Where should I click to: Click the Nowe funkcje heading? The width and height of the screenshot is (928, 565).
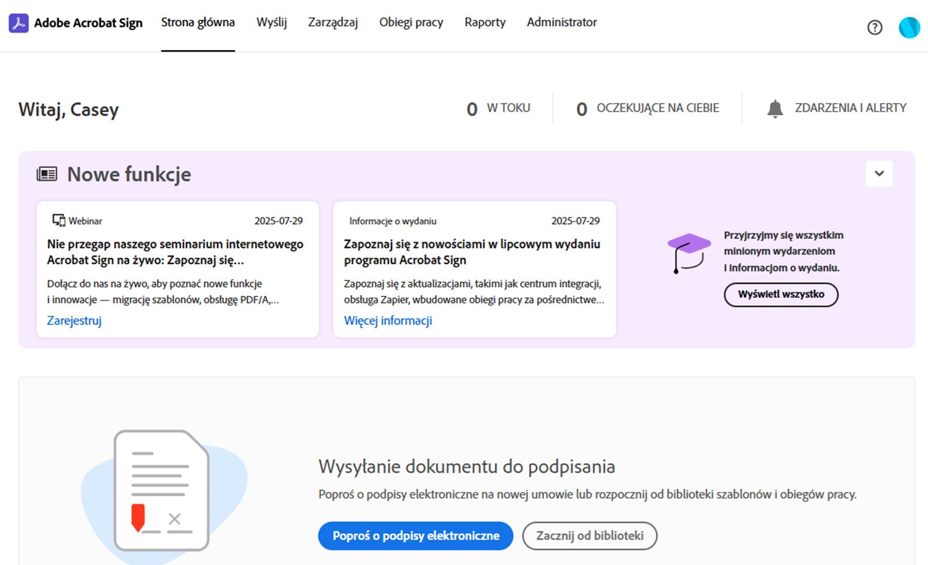129,174
